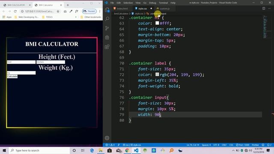Screen dimensions: 274x154
Task: Open a new Chrome tab
Action: [68, 5]
